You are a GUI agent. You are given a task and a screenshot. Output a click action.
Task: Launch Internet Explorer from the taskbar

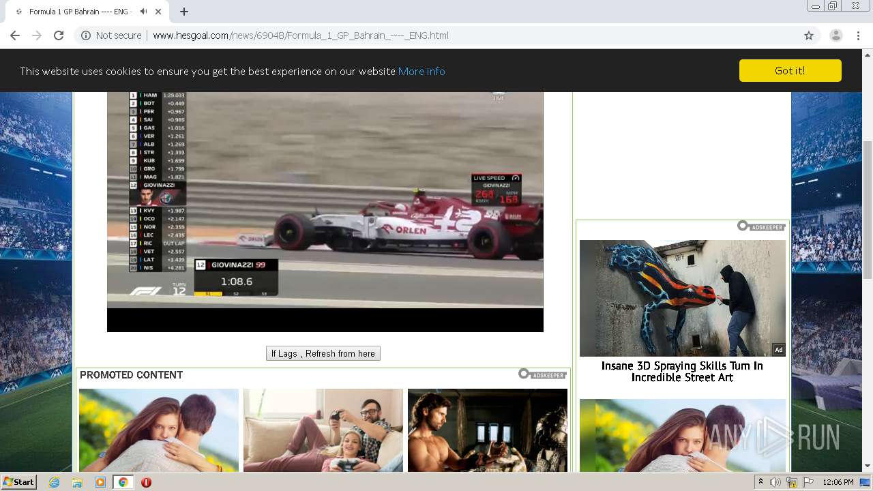[54, 482]
